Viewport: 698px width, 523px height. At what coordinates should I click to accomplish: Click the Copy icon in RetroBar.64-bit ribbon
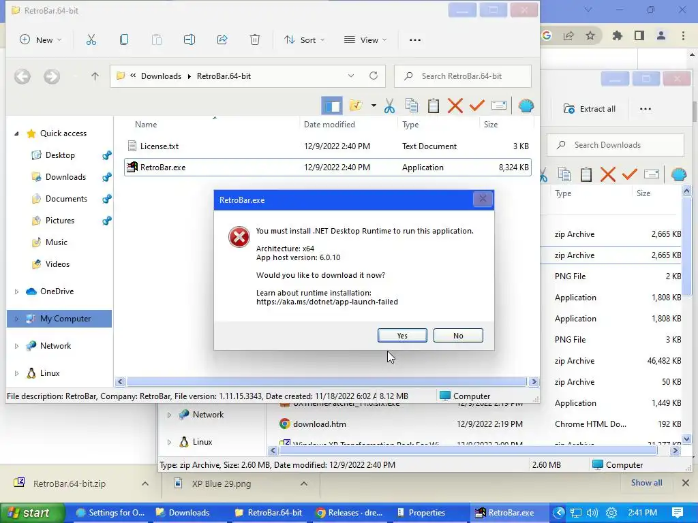[x=124, y=40]
